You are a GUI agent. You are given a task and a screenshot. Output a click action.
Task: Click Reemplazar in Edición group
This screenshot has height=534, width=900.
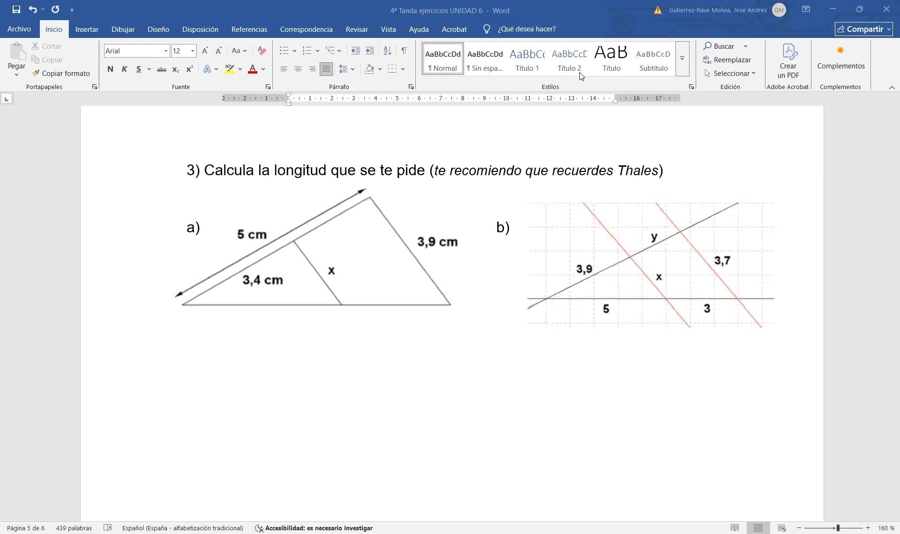[731, 60]
